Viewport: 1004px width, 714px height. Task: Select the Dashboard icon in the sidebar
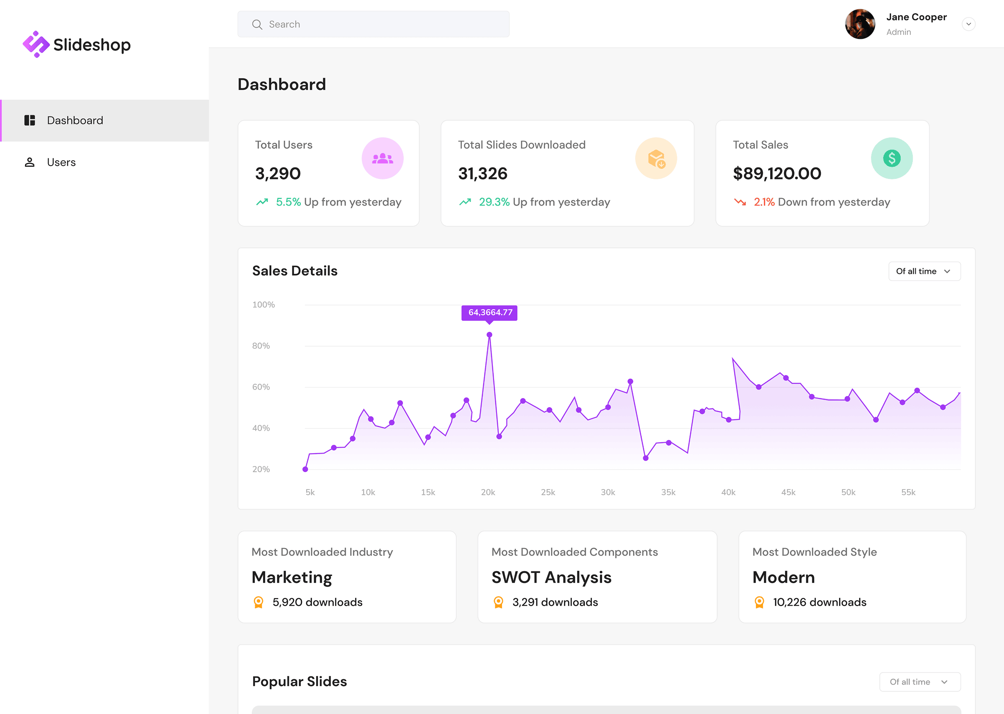click(29, 120)
